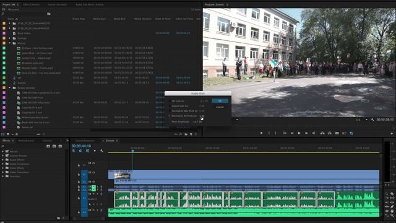Toggle Linked Selection in the timeline
Screen dimensions: 396x223
[87, 151]
